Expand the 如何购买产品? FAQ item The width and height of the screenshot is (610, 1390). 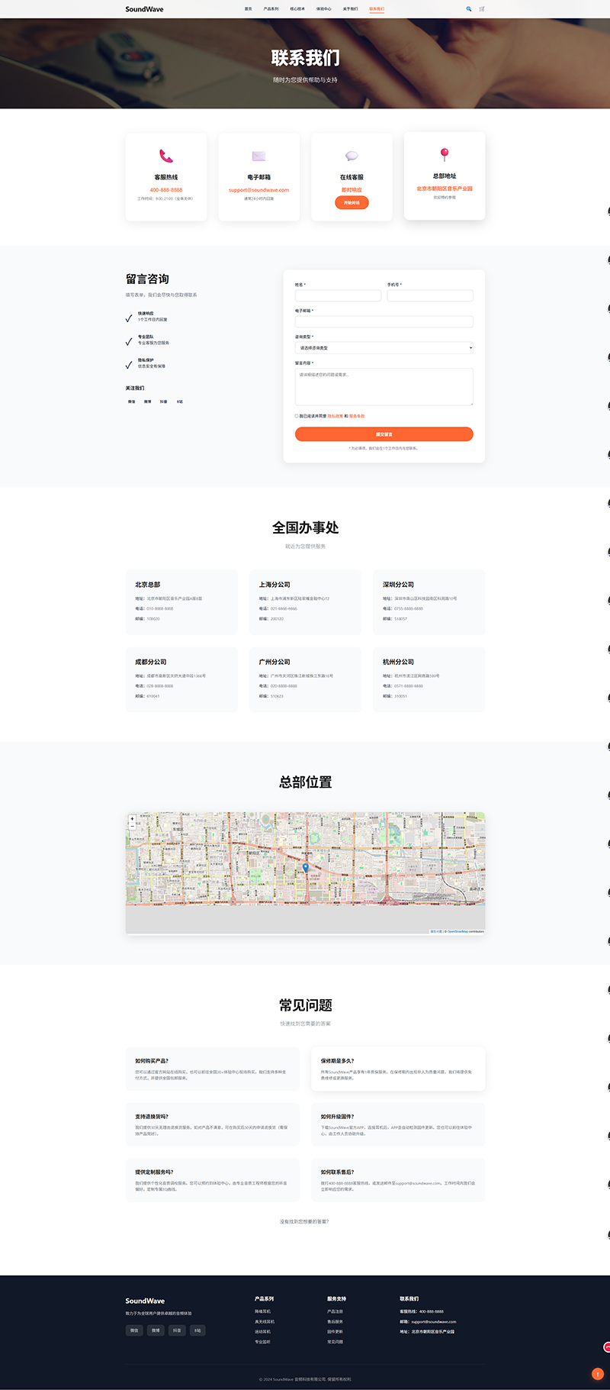pos(212,1061)
